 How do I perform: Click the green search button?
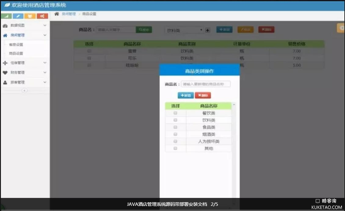(144, 29)
